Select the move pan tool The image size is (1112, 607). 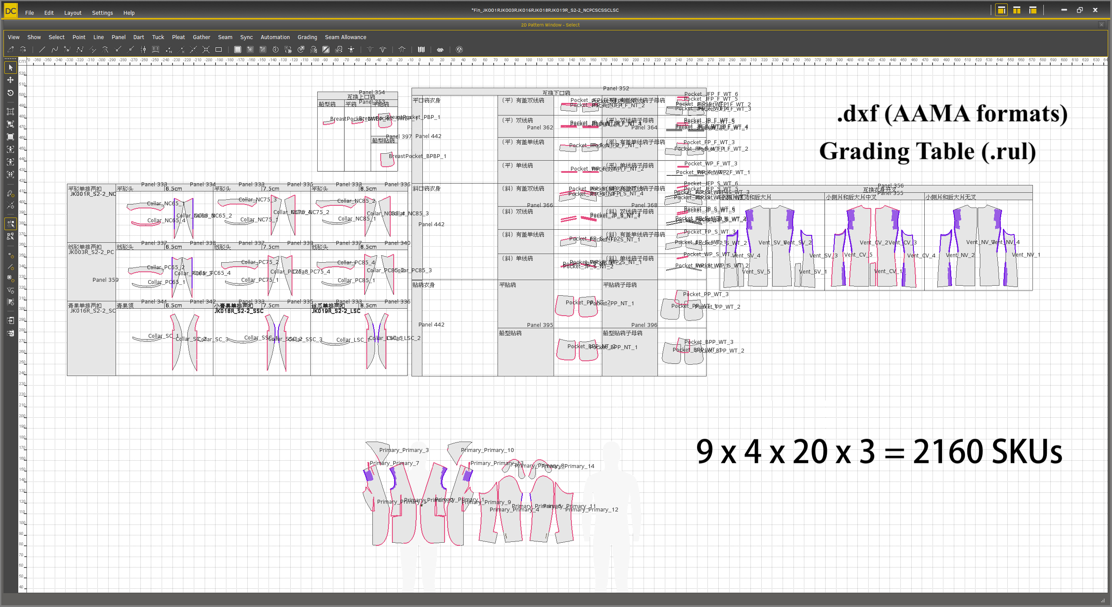tap(10, 80)
